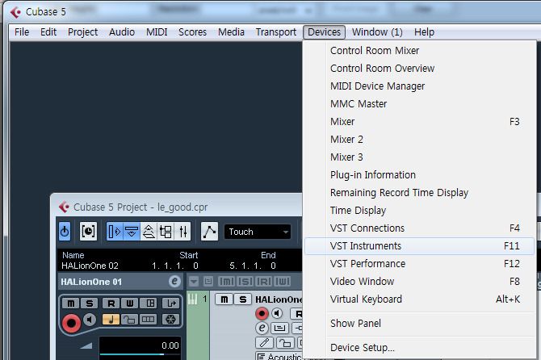Image resolution: width=541 pixels, height=360 pixels.
Task: Record-enable the HALionOne track in track list
Action: [x=262, y=313]
